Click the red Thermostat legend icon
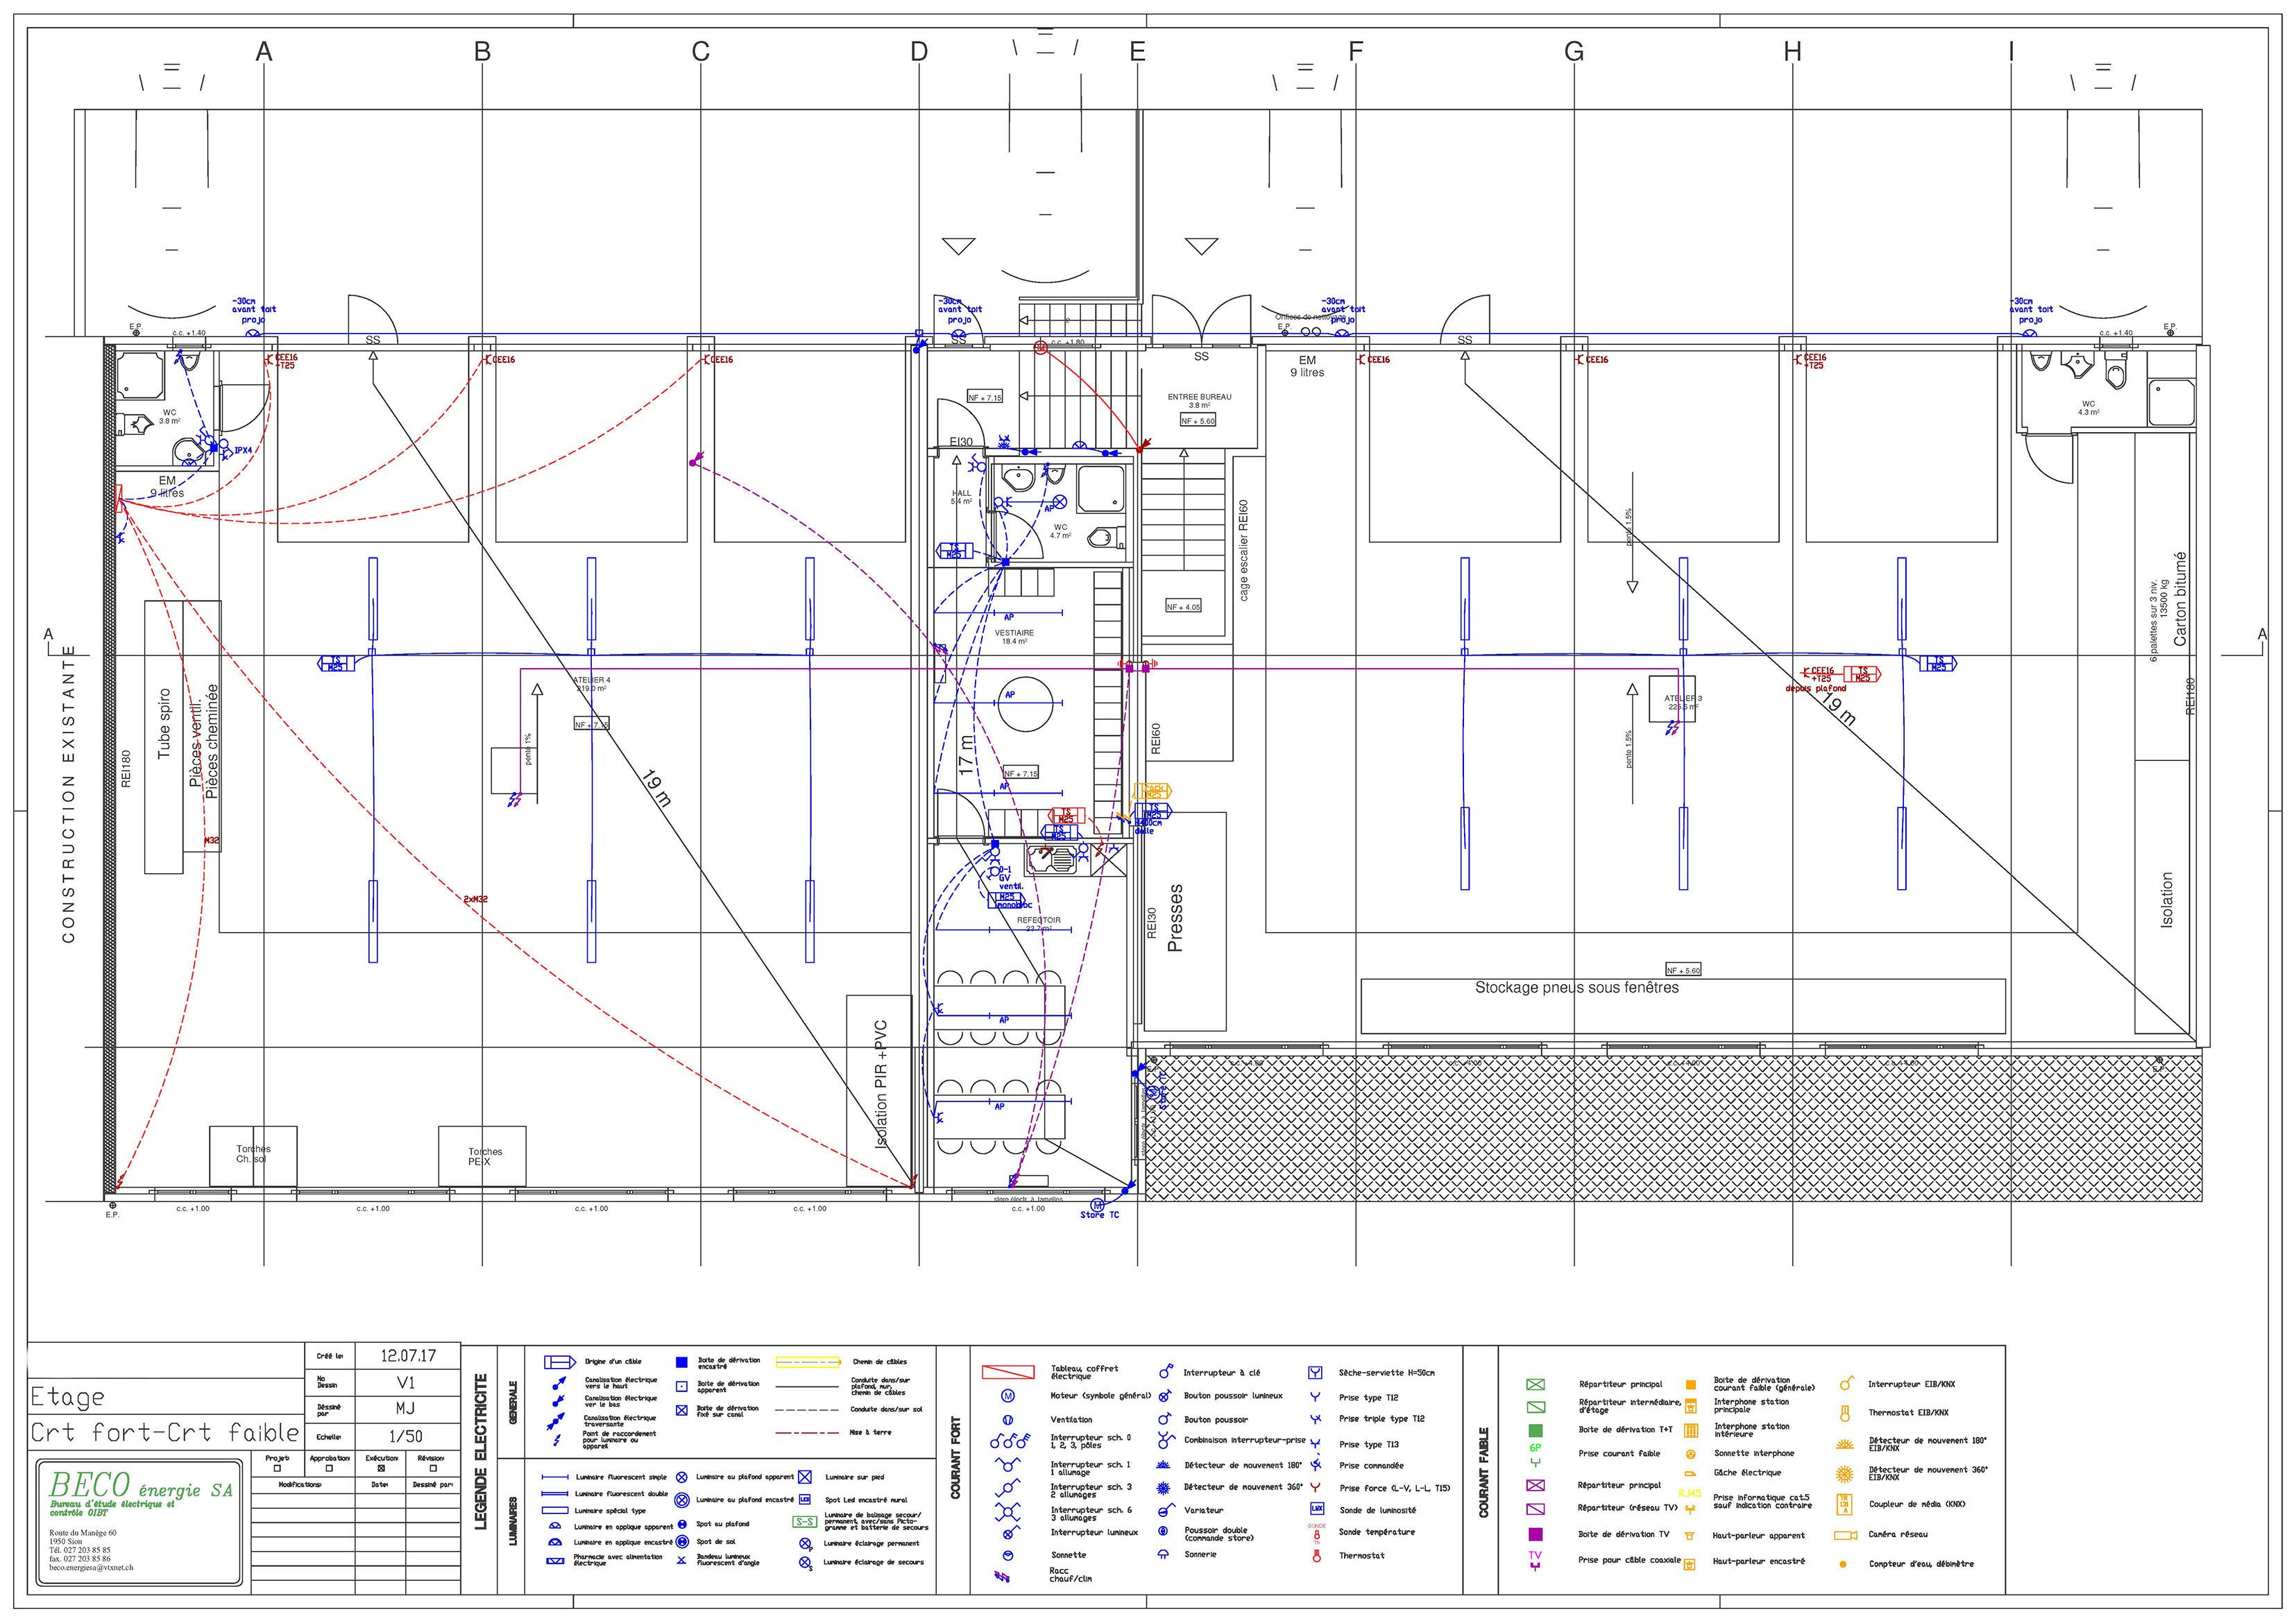The image size is (2296, 1621). [1316, 1555]
